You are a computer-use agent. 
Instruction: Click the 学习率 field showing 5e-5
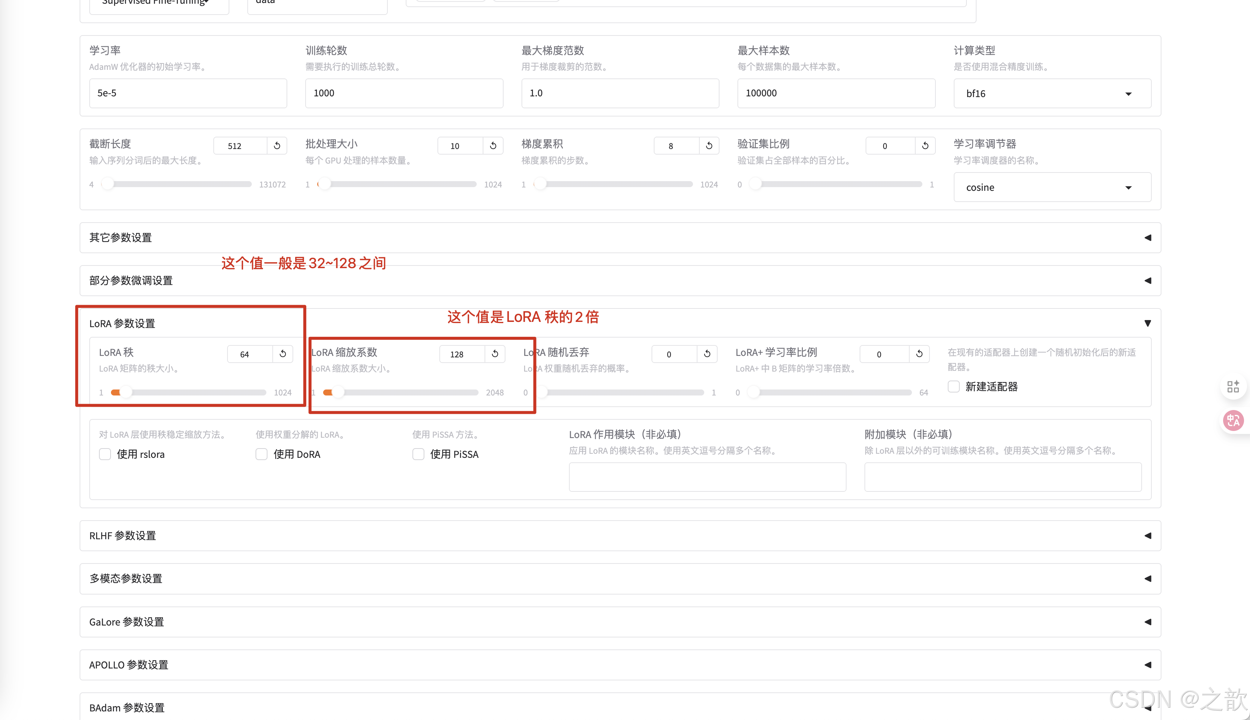(188, 93)
